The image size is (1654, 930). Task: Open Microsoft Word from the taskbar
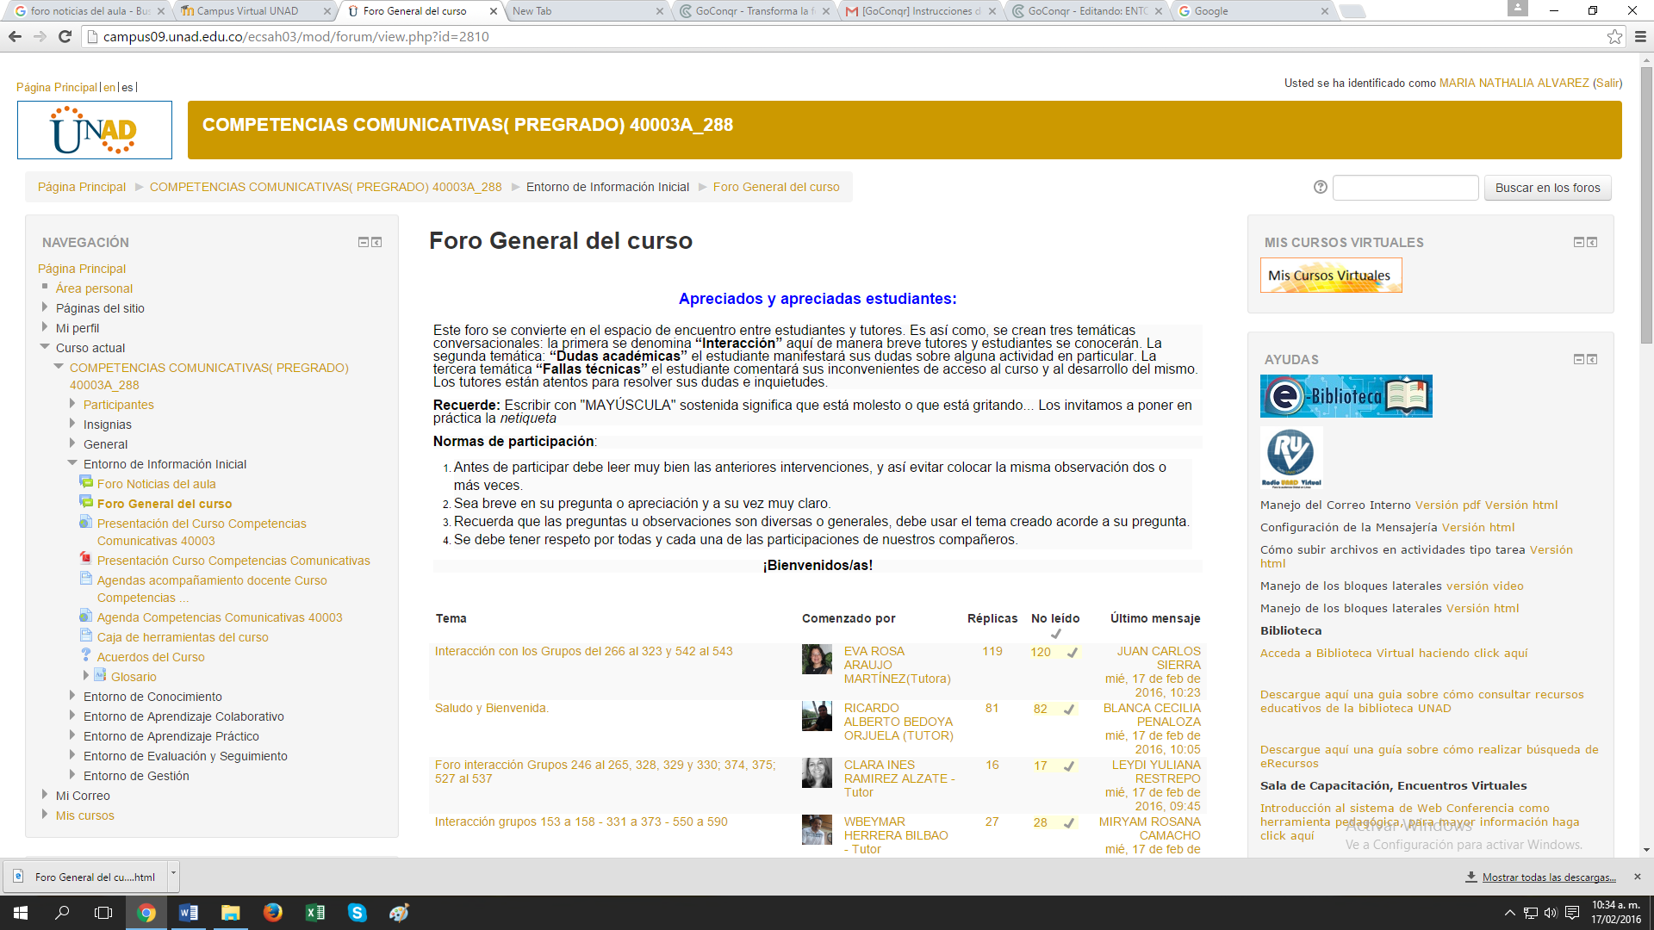pos(188,913)
